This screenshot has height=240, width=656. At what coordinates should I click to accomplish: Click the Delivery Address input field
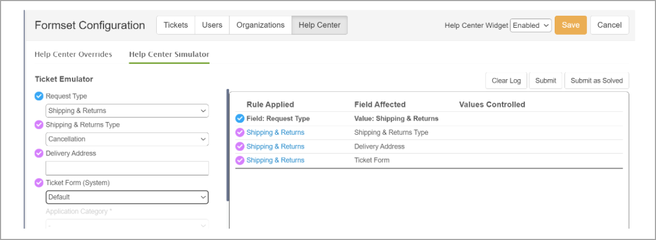pos(127,168)
